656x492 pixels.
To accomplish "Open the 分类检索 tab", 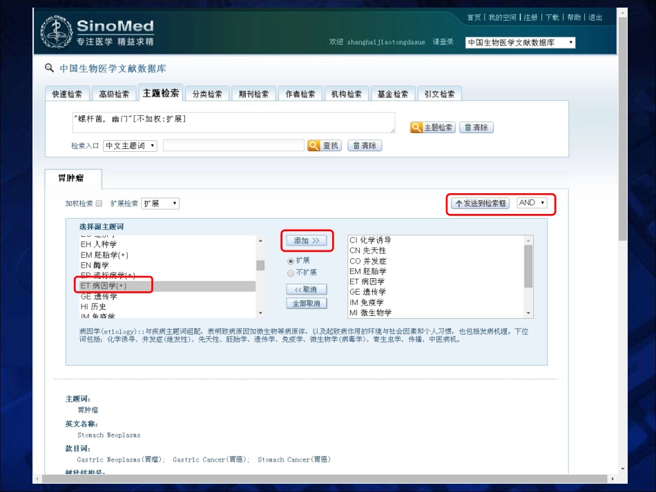I will tap(207, 94).
